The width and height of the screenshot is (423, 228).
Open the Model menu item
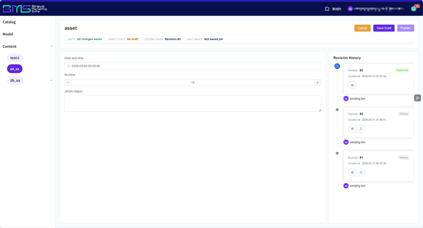(x=8, y=34)
